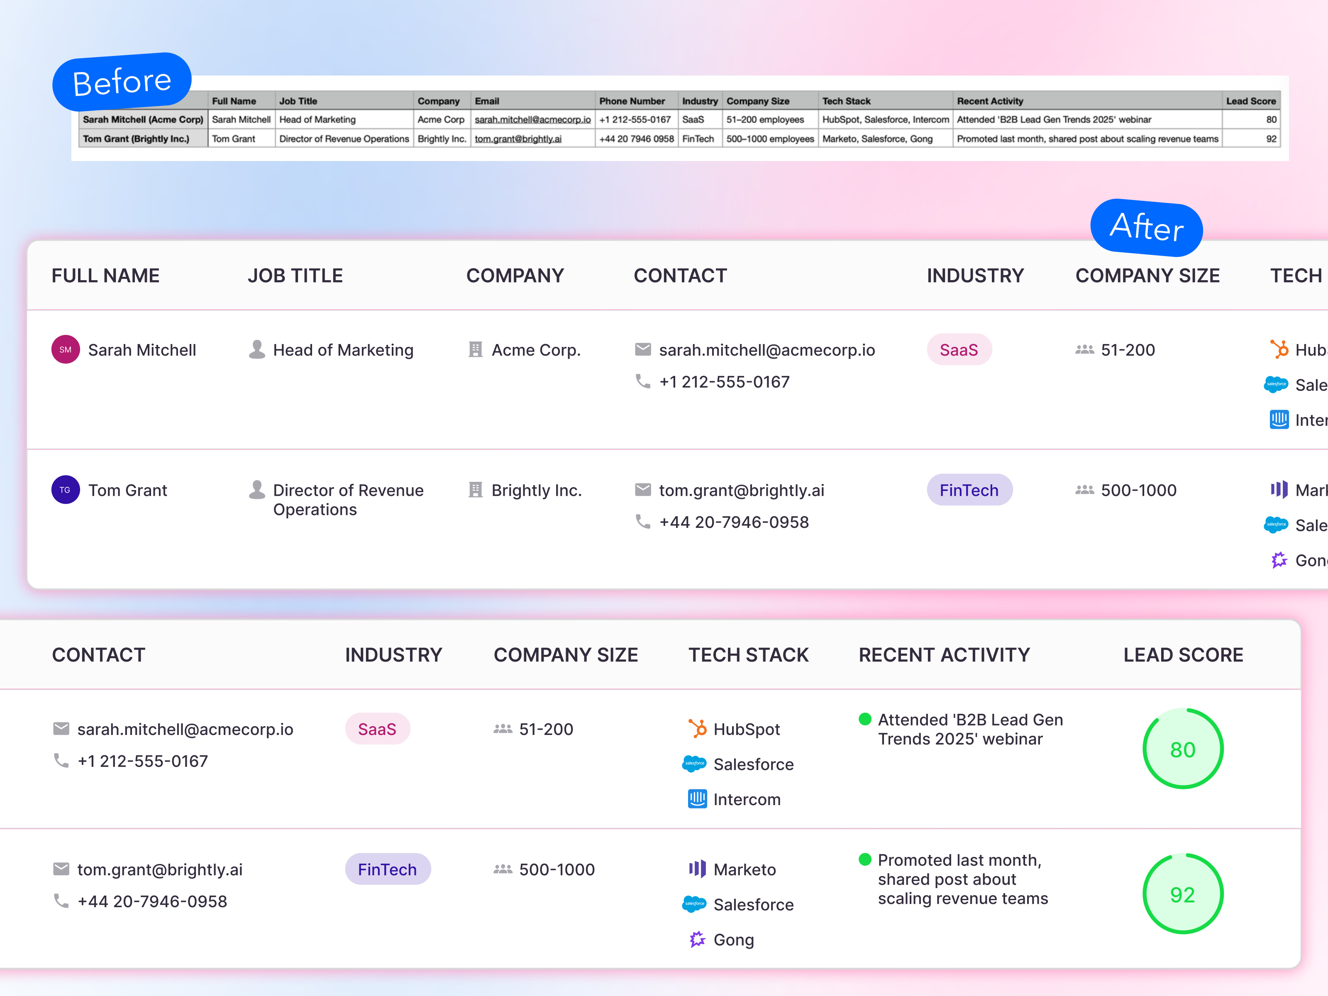Click the green activity dot beside Tom's recent activity
The width and height of the screenshot is (1328, 996).
(864, 860)
